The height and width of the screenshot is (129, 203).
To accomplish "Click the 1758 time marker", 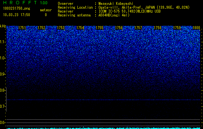I will coord(157,28).
